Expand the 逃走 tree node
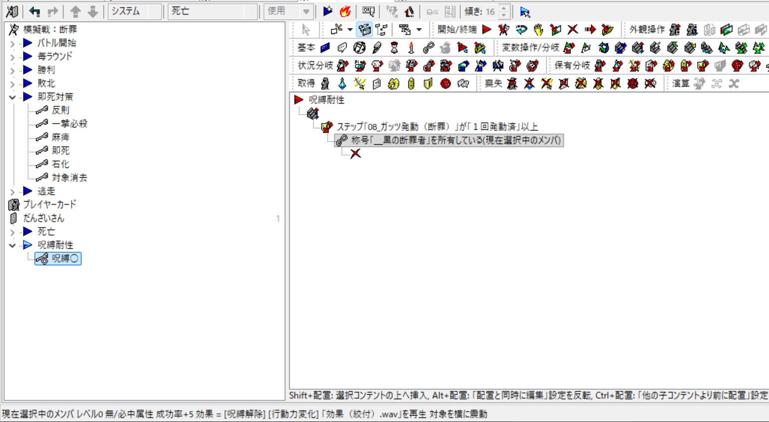This screenshot has width=769, height=422. point(12,191)
